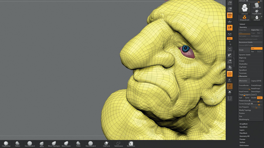The width and height of the screenshot is (264, 148).
Task: Expand the Subtool section
Action: click(242, 24)
